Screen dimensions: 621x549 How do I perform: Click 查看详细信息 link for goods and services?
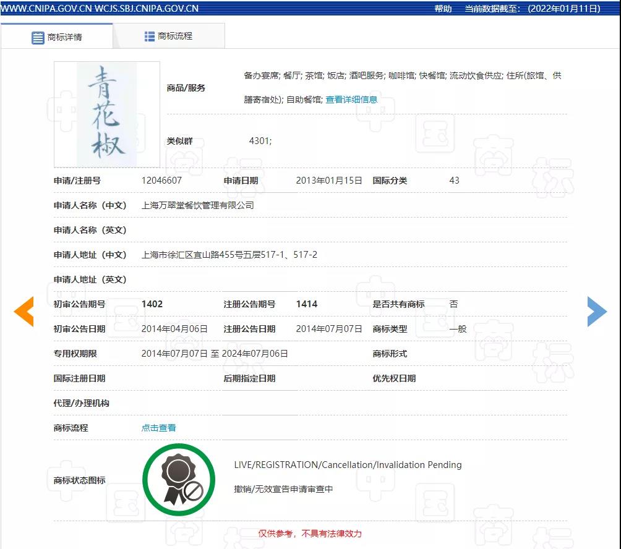coord(351,100)
